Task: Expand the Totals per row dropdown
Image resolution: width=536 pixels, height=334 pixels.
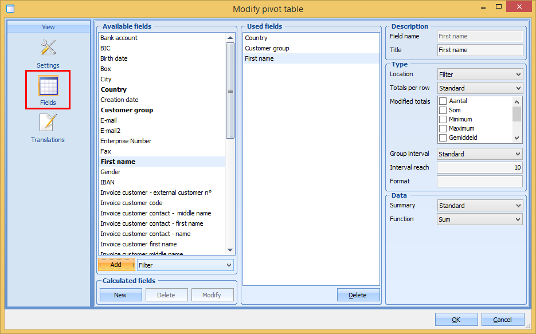Action: (480, 88)
